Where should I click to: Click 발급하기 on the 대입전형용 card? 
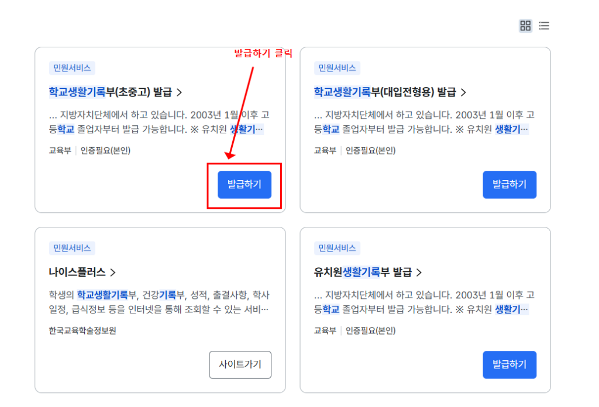tap(510, 184)
